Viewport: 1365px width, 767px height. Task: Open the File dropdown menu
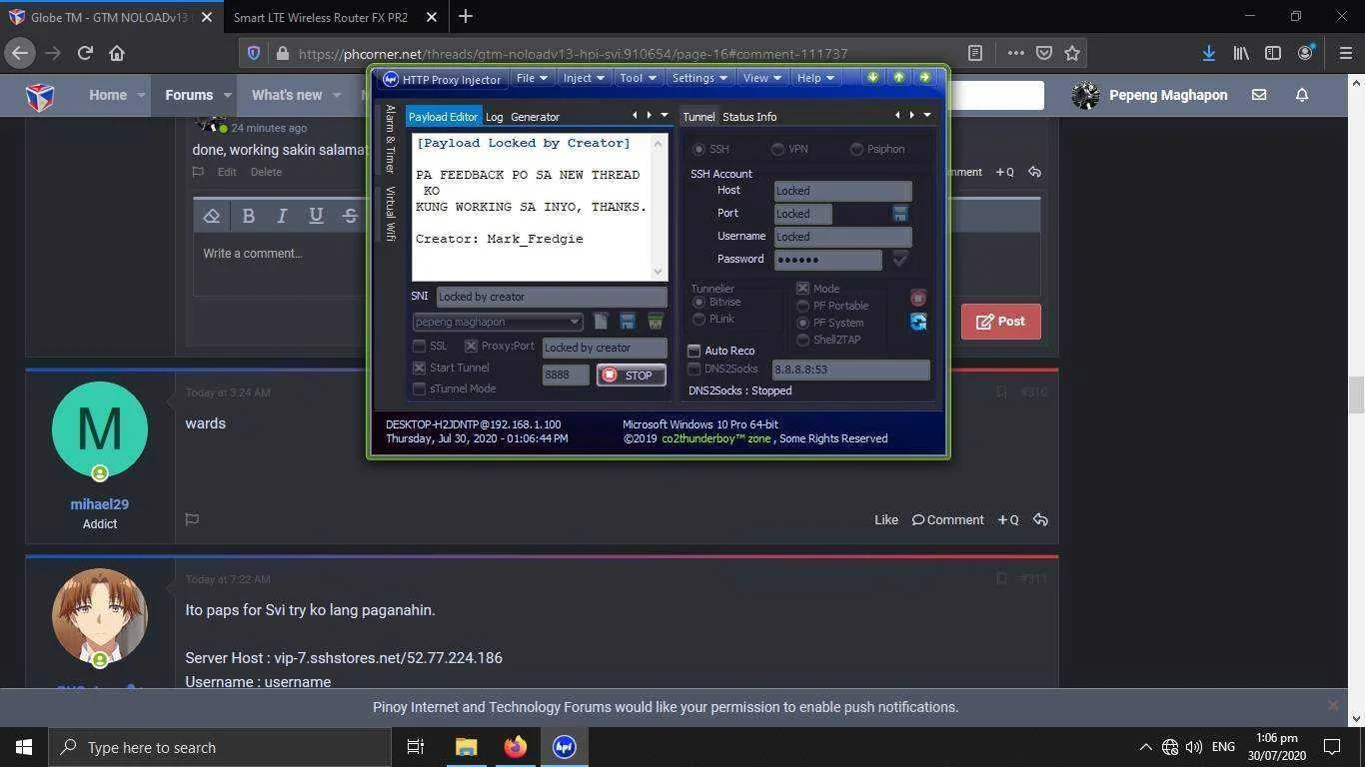532,78
